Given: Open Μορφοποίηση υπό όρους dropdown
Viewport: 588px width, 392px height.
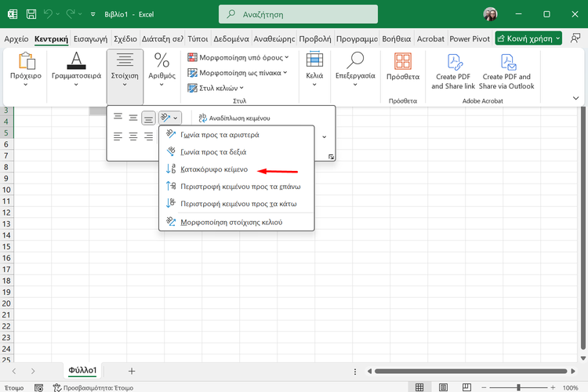Looking at the screenshot, I should [x=238, y=57].
